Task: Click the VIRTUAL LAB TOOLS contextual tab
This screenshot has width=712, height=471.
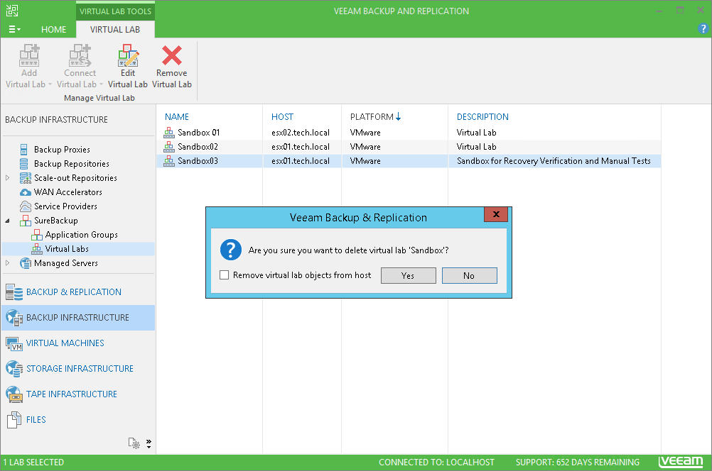Action: coord(115,11)
